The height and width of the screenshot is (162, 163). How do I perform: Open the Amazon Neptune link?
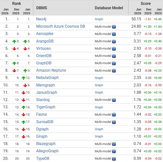point(51,70)
